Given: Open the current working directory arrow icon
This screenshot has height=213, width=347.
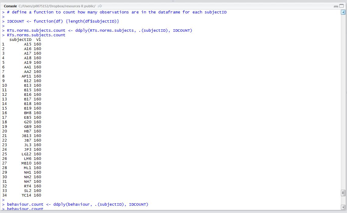Looking at the screenshot, I should point(100,6).
